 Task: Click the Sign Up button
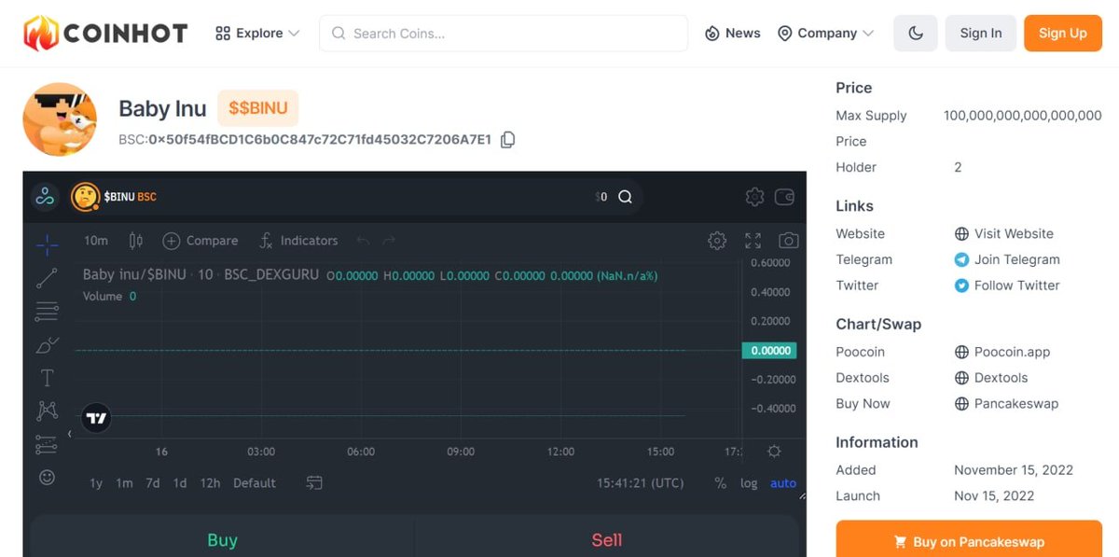pos(1063,33)
